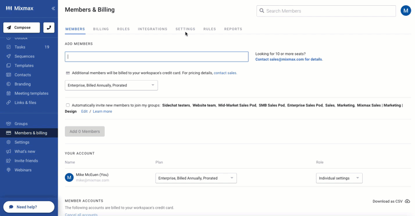The width and height of the screenshot is (415, 216).
Task: Switch to the Settings tab
Action: (x=185, y=29)
